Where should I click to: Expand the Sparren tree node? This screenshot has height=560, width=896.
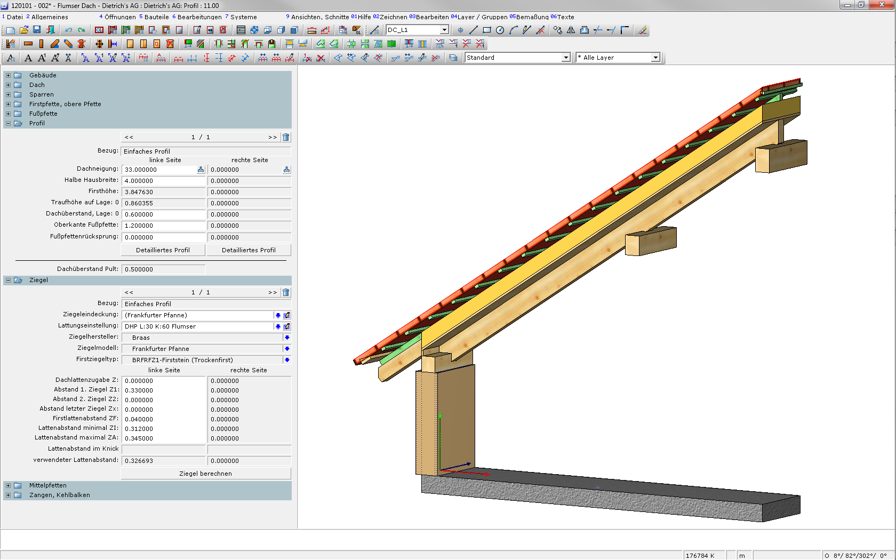(x=8, y=94)
